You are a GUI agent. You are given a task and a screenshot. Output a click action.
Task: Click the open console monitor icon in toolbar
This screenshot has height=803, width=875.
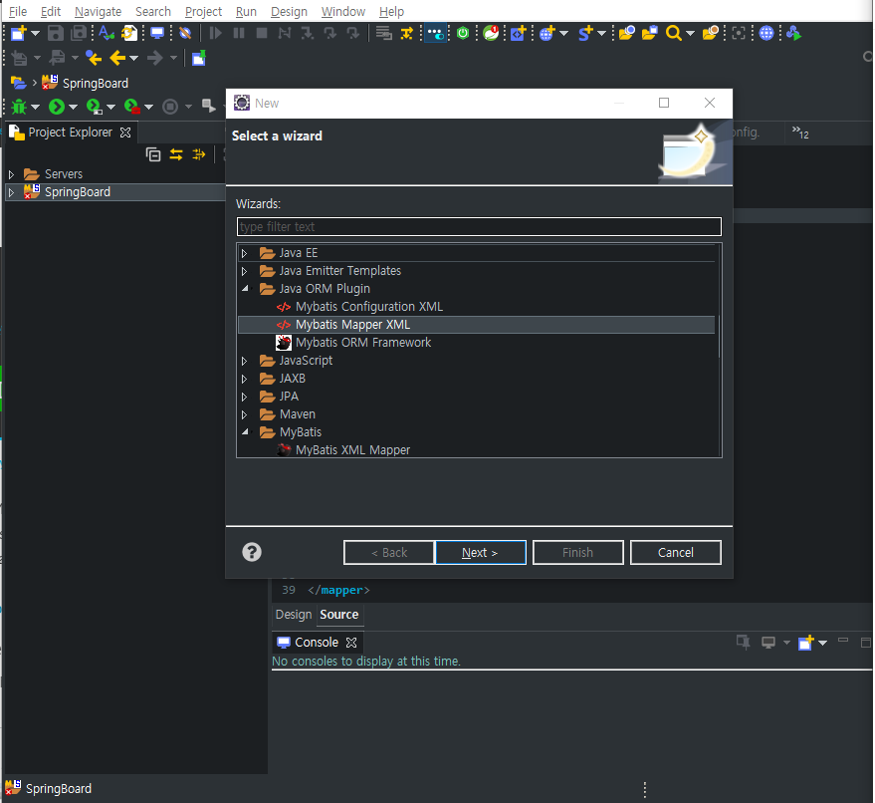(157, 34)
